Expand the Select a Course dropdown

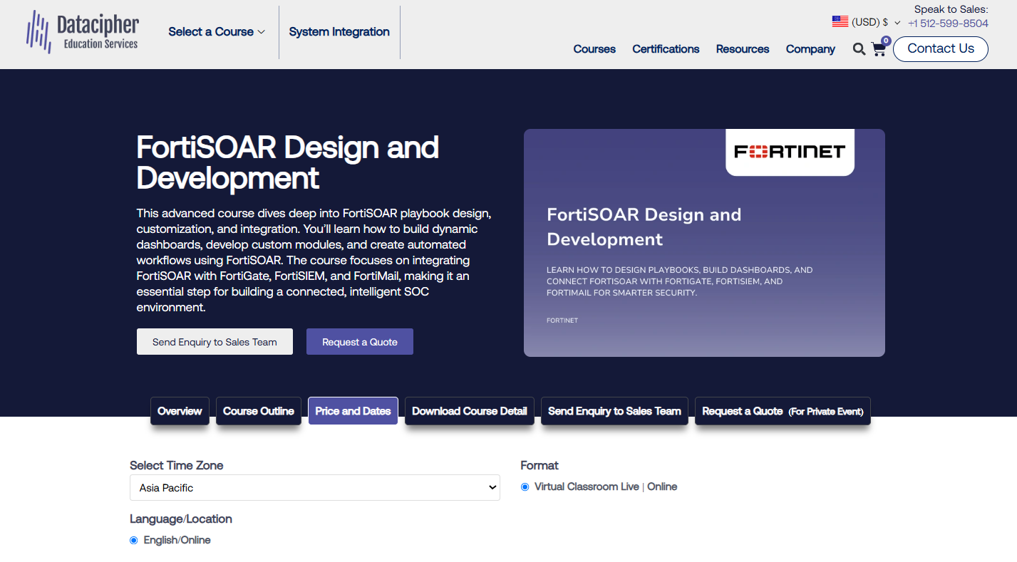tap(217, 32)
